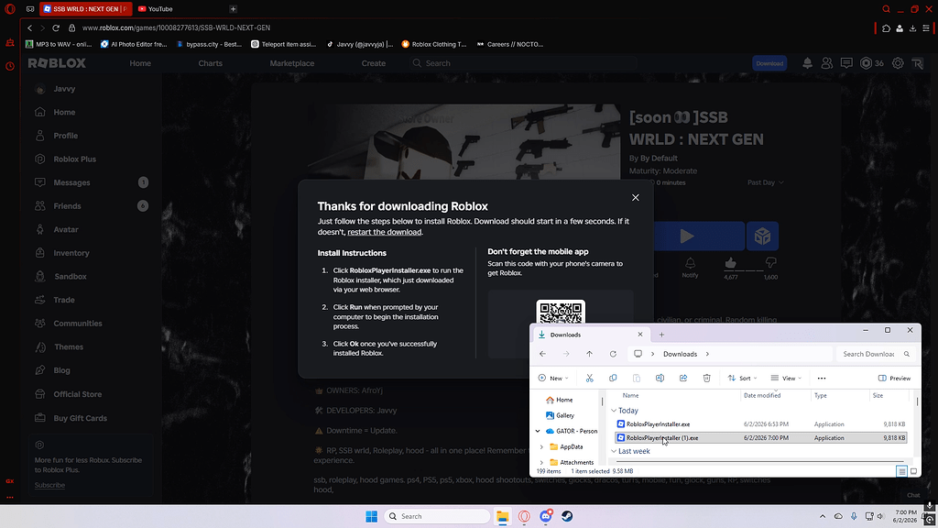Go back in the Opera browser
The height and width of the screenshot is (528, 938).
(30, 28)
